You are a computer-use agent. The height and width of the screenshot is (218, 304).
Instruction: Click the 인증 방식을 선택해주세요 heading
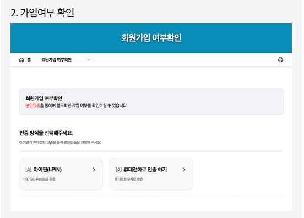coord(46,133)
